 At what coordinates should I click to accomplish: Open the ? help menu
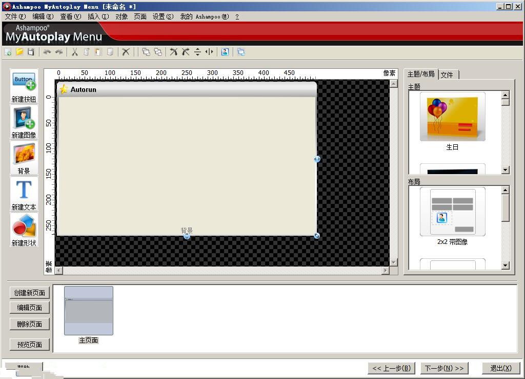pyautogui.click(x=237, y=16)
